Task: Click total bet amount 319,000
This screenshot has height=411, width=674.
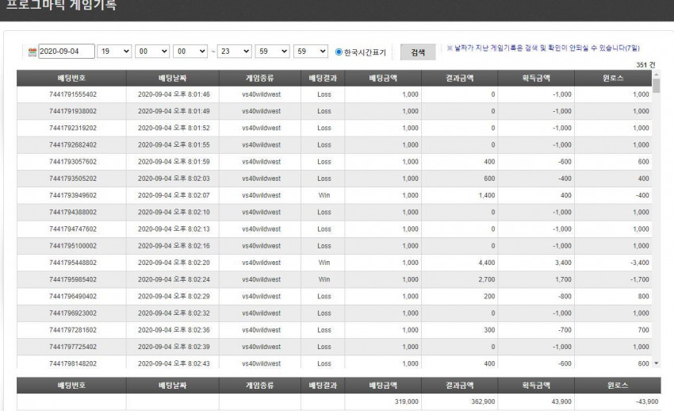Action: tap(406, 401)
